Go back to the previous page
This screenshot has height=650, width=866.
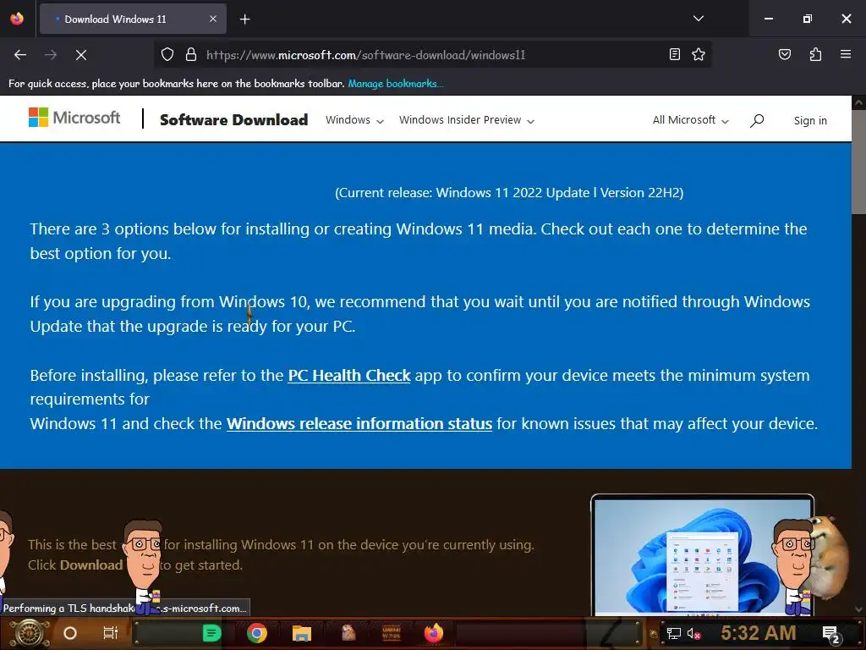coord(20,55)
